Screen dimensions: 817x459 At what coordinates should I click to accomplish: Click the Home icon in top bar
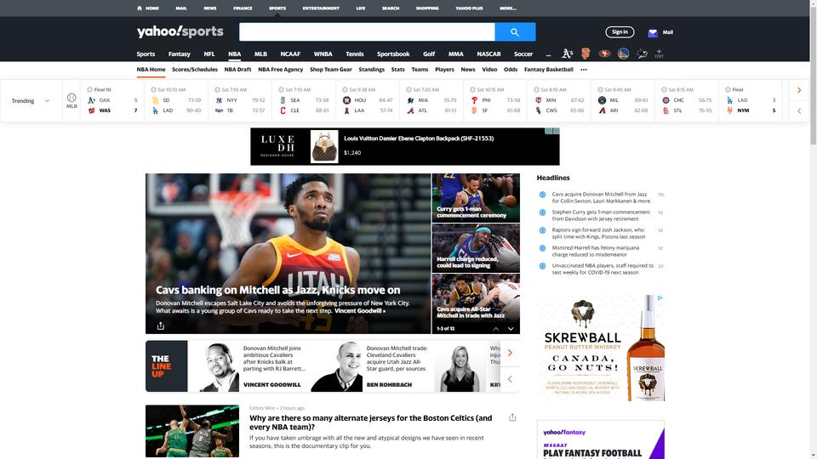[x=139, y=8]
